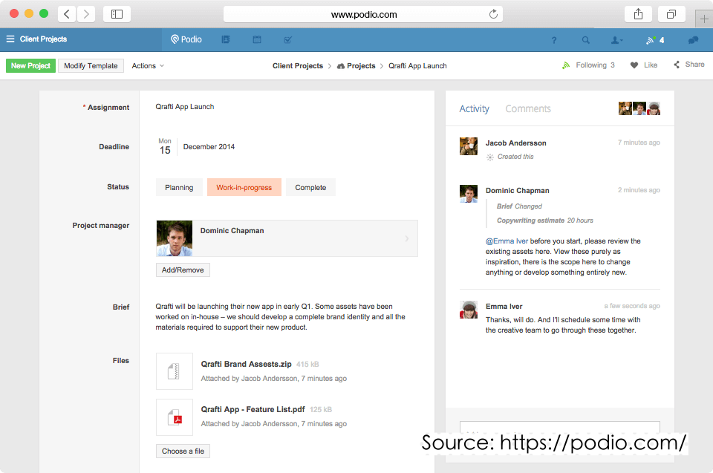Click the Safari address bar

click(x=363, y=14)
